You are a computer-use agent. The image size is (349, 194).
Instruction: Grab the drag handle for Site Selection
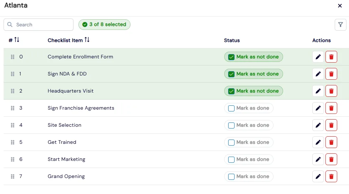click(x=13, y=125)
